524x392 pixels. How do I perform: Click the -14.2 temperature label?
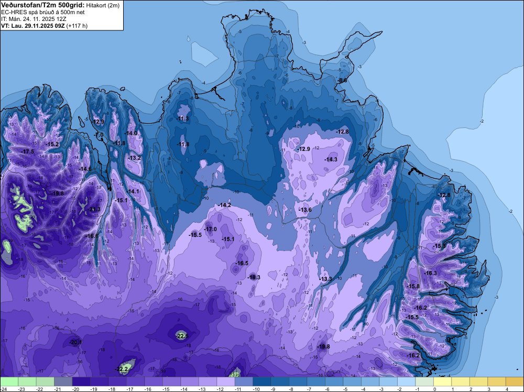pyautogui.click(x=225, y=205)
